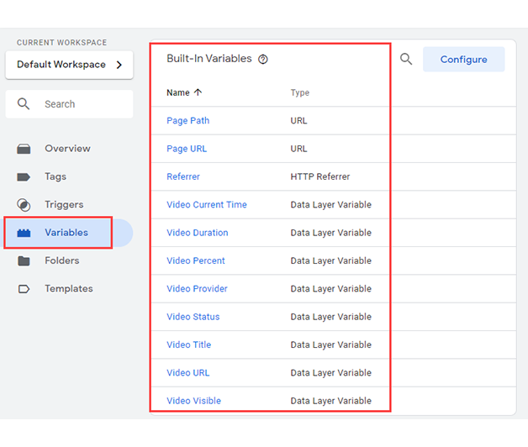Open the Referrer variable

click(x=183, y=176)
